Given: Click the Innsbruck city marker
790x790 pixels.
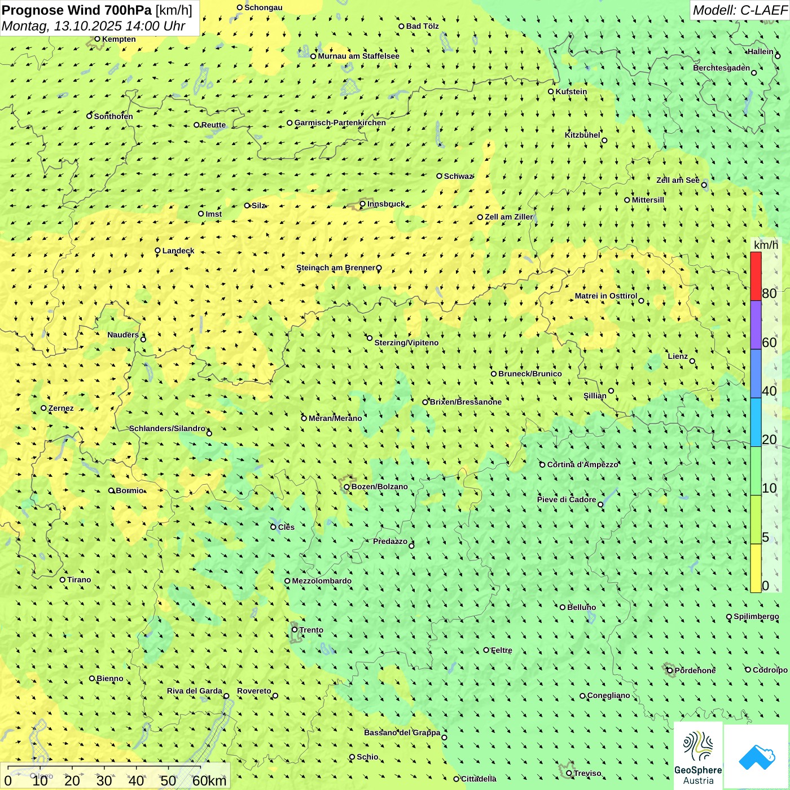Looking at the screenshot, I should click(363, 204).
